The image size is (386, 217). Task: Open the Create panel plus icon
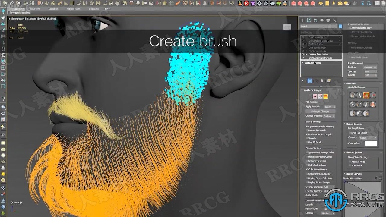point(302,20)
